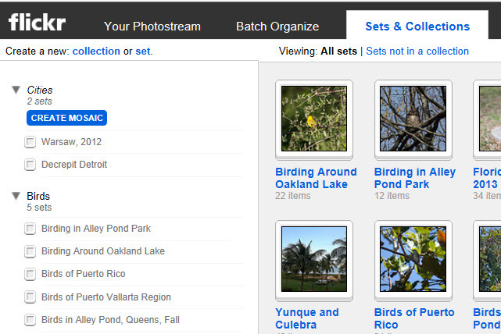Image resolution: width=501 pixels, height=334 pixels.
Task: Select Birding in Alley Pond Park checkbox
Action: tap(30, 229)
